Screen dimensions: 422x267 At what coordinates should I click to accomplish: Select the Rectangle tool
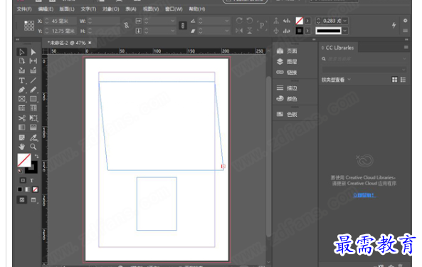(33, 99)
